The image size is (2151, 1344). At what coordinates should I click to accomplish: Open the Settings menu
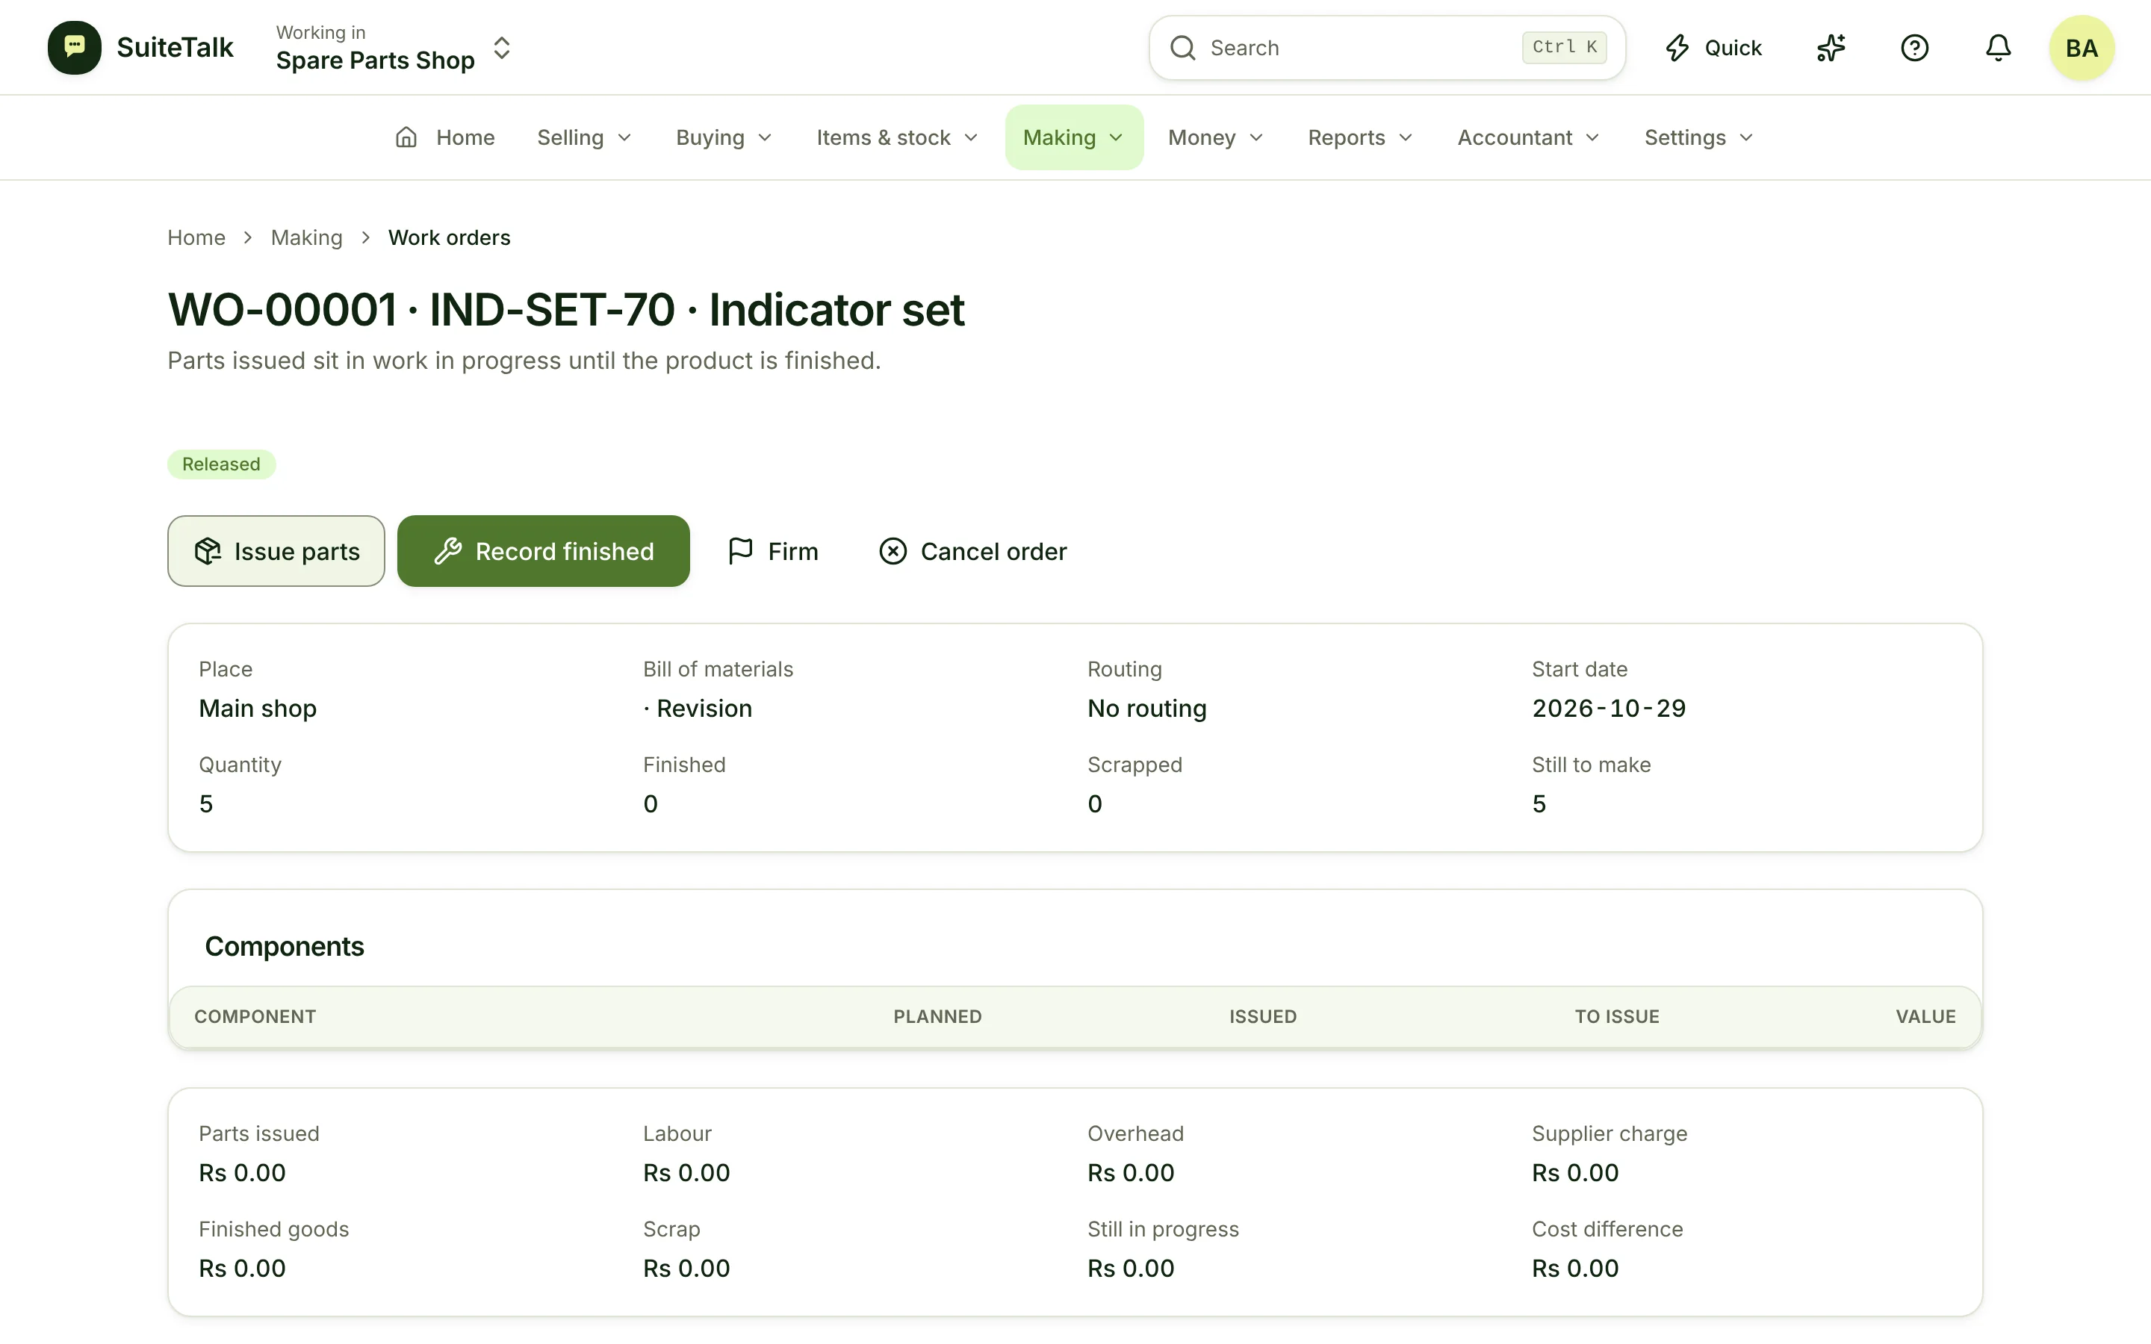[1698, 138]
